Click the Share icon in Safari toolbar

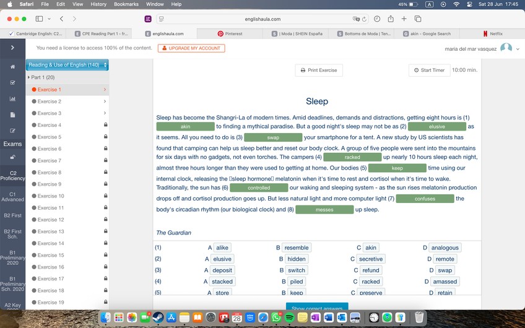391,19
